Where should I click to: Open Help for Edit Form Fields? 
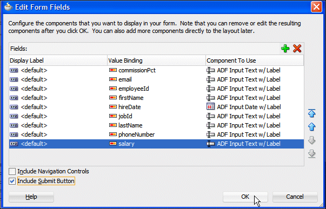[x=31, y=197]
